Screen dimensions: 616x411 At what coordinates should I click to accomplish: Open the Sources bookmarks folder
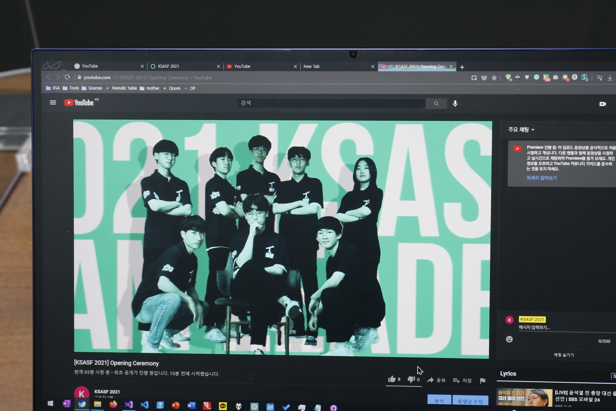(92, 88)
